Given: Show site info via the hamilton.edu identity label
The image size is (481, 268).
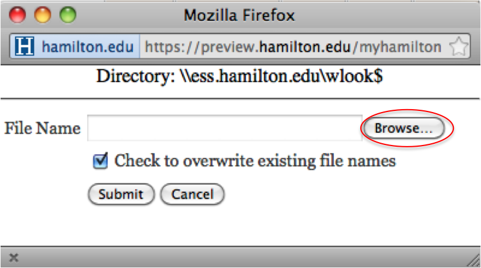Looking at the screenshot, I should 88,47.
